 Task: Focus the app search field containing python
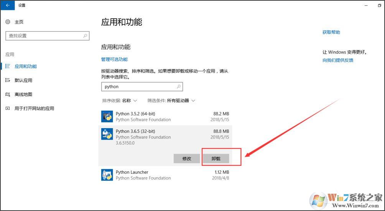[142, 86]
